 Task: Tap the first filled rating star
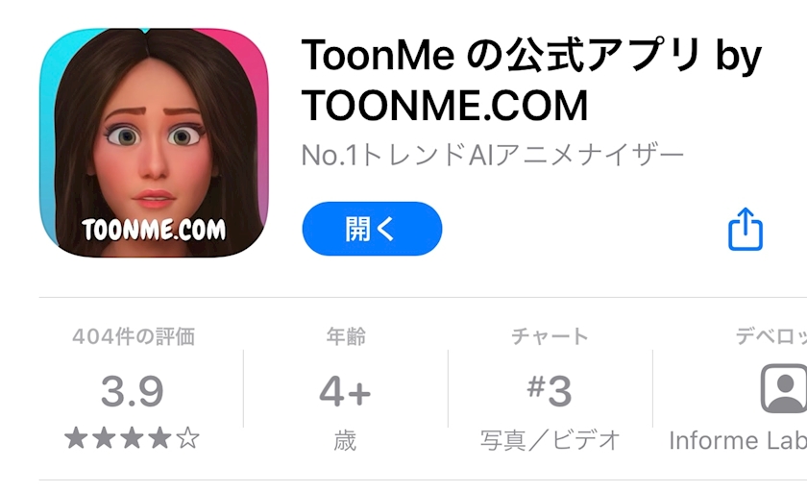point(76,438)
